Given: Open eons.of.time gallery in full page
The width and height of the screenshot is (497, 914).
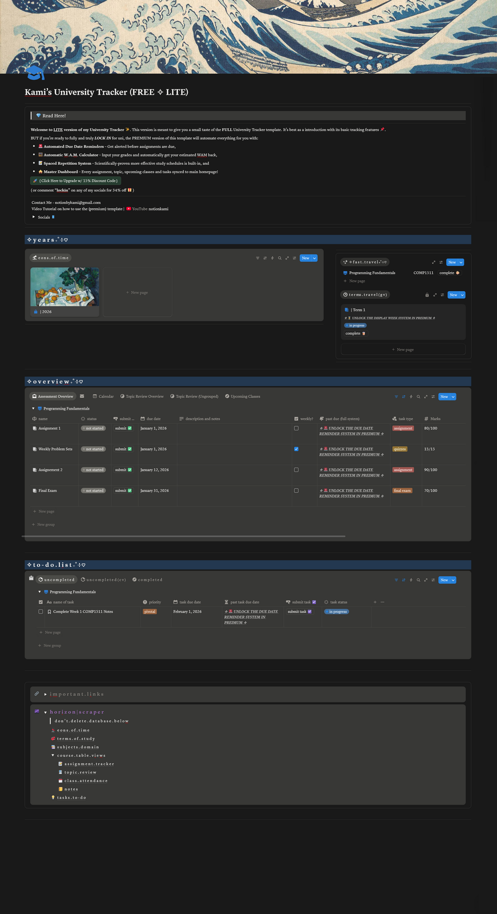Looking at the screenshot, I should pyautogui.click(x=287, y=258).
